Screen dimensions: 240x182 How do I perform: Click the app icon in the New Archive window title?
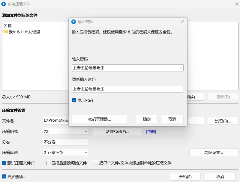[x=3, y=4]
